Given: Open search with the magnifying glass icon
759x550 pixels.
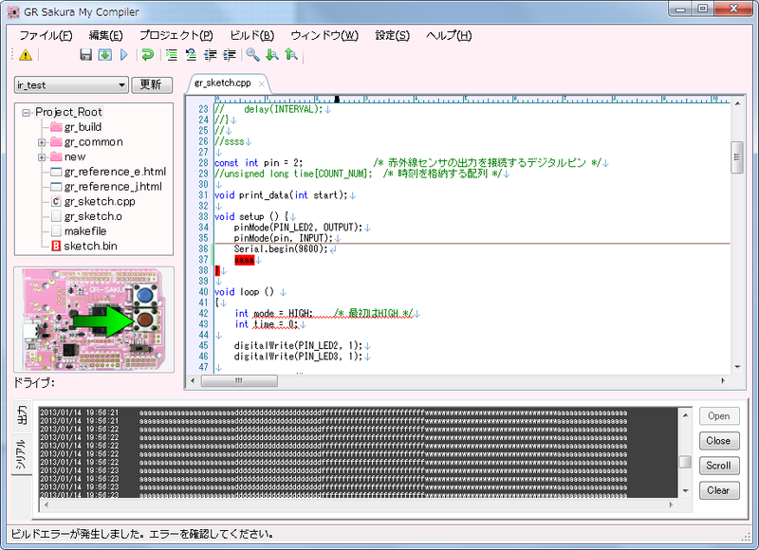Looking at the screenshot, I should coord(252,55).
